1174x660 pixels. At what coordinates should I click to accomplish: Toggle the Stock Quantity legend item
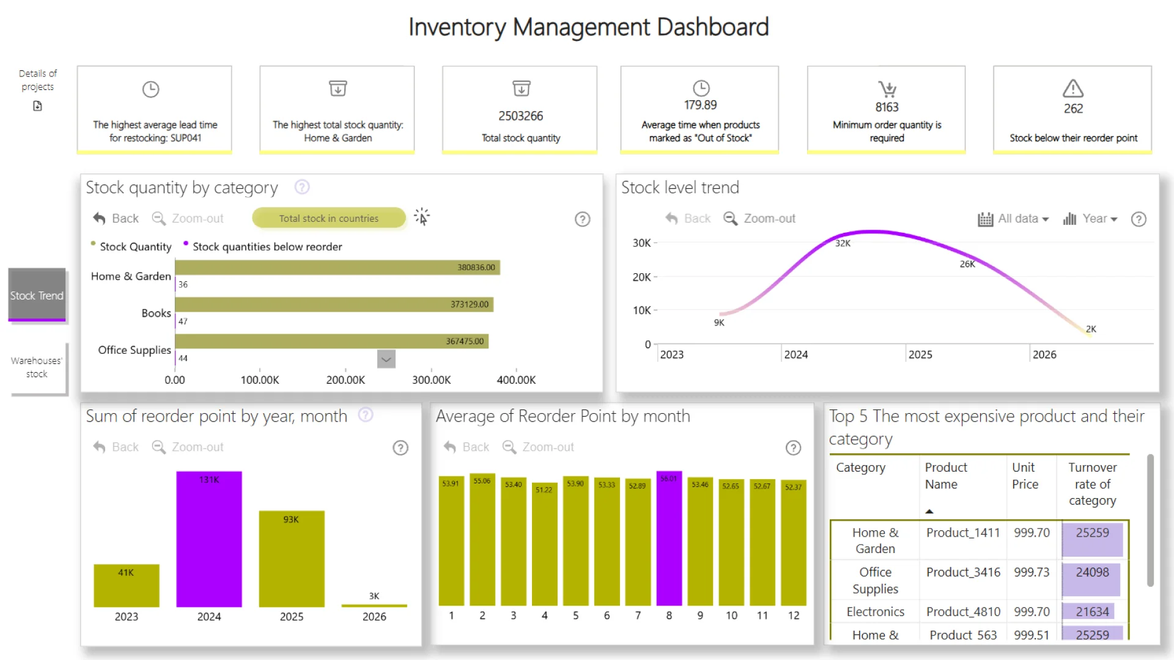click(135, 246)
